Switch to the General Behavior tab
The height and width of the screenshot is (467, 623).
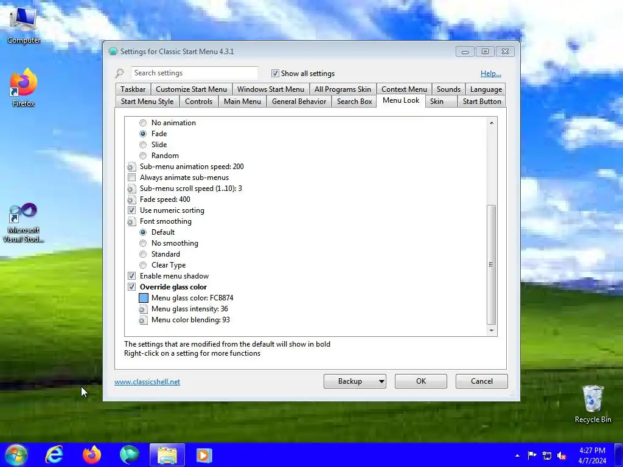coord(299,102)
